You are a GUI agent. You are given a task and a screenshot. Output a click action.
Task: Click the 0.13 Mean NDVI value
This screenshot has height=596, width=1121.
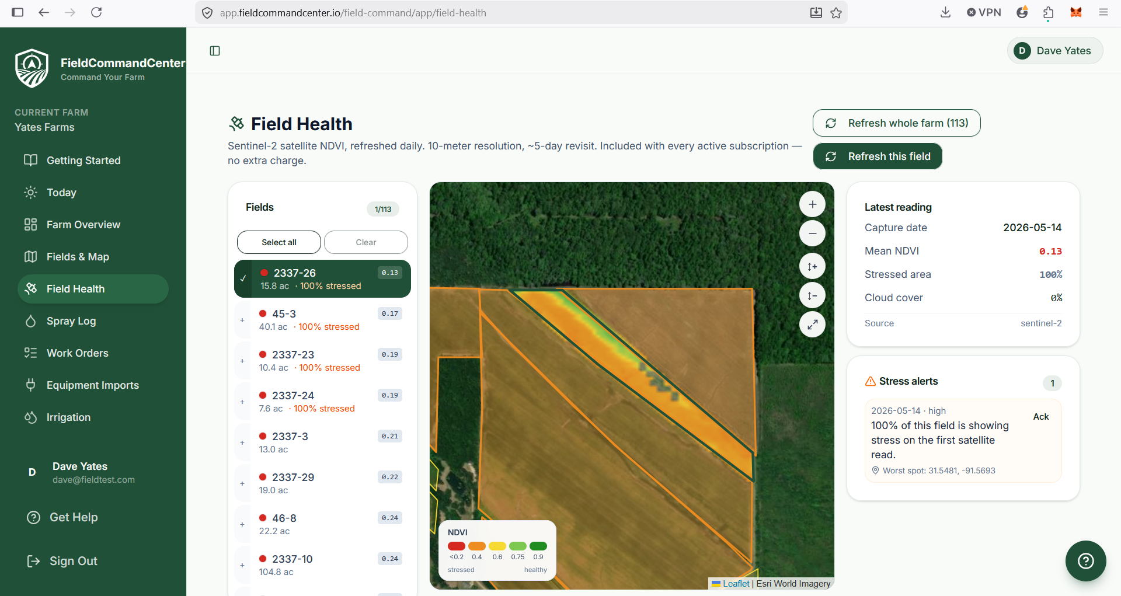coord(1050,251)
